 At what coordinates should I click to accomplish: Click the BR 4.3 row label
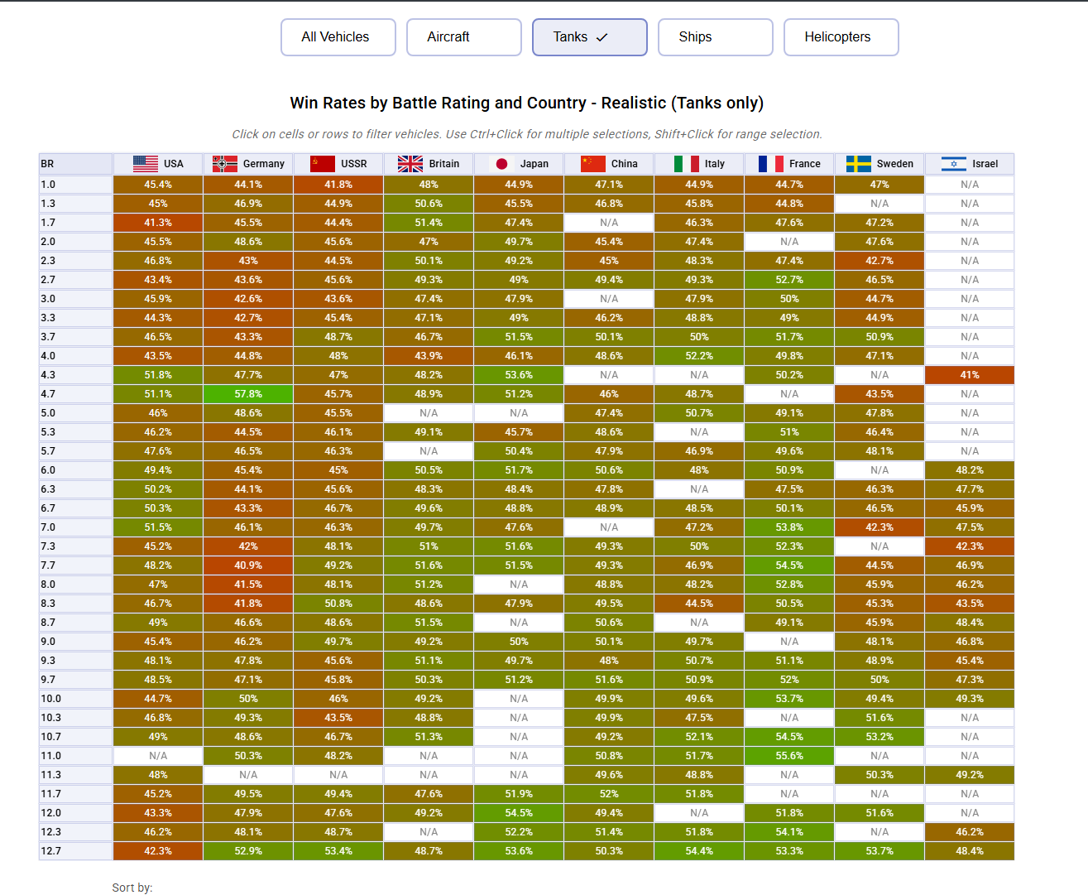(76, 375)
